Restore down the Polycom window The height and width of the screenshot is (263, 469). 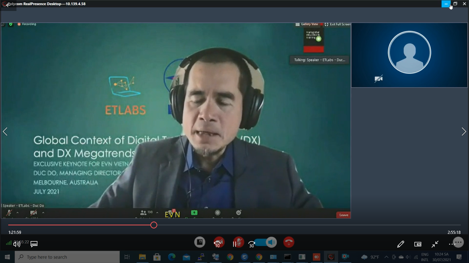pyautogui.click(x=455, y=4)
